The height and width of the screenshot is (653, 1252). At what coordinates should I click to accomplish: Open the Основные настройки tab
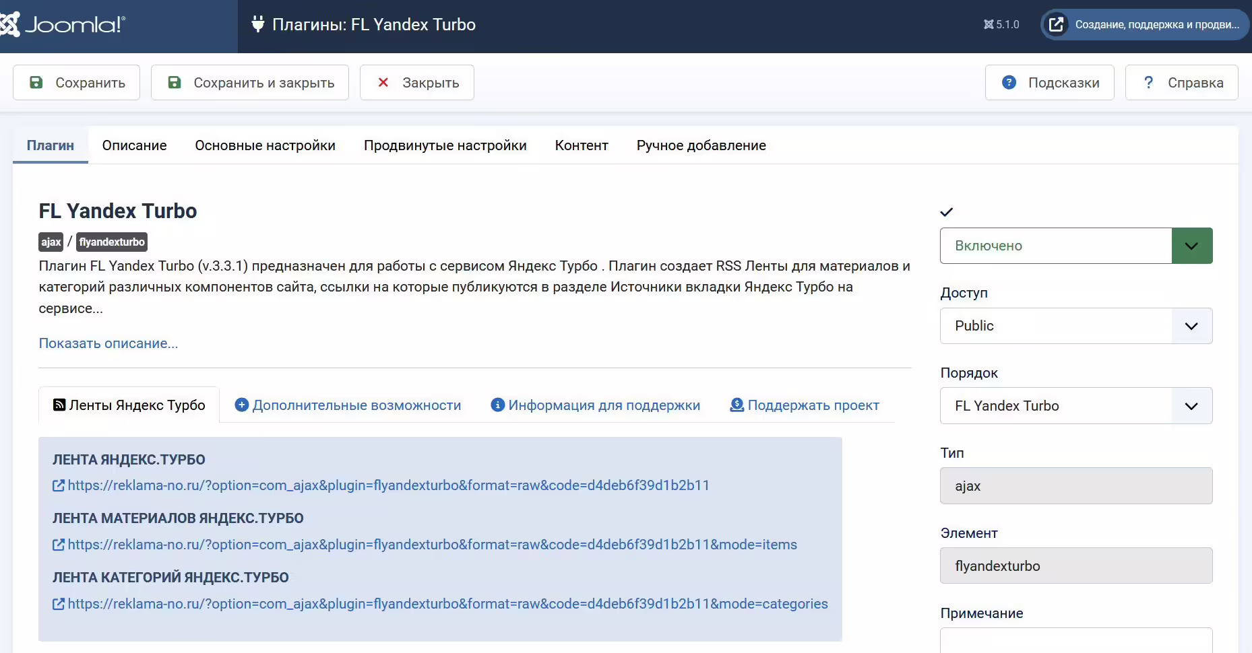point(265,145)
